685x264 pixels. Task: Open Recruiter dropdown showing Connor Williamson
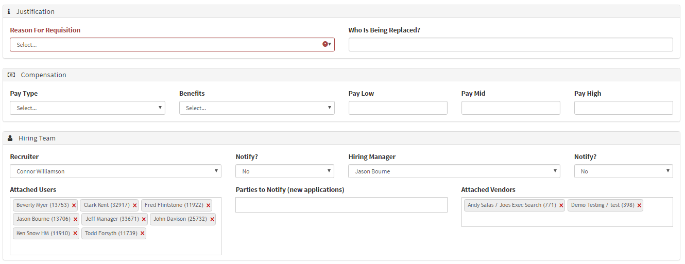pos(115,171)
